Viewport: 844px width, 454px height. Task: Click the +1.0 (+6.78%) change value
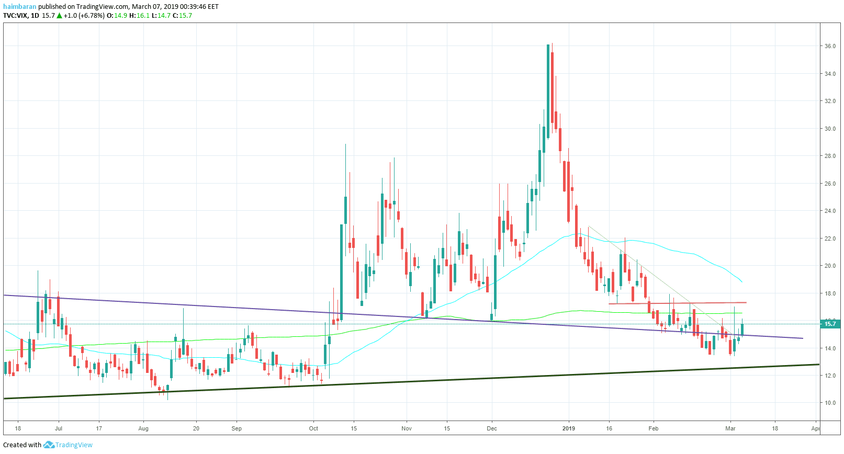click(84, 16)
